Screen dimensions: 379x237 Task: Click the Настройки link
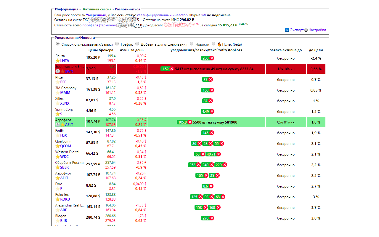pos(317,30)
